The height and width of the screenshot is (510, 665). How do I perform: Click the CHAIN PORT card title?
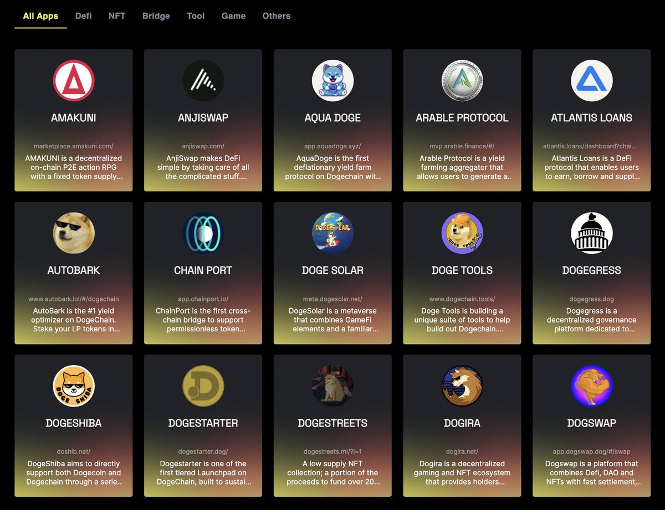(x=203, y=270)
